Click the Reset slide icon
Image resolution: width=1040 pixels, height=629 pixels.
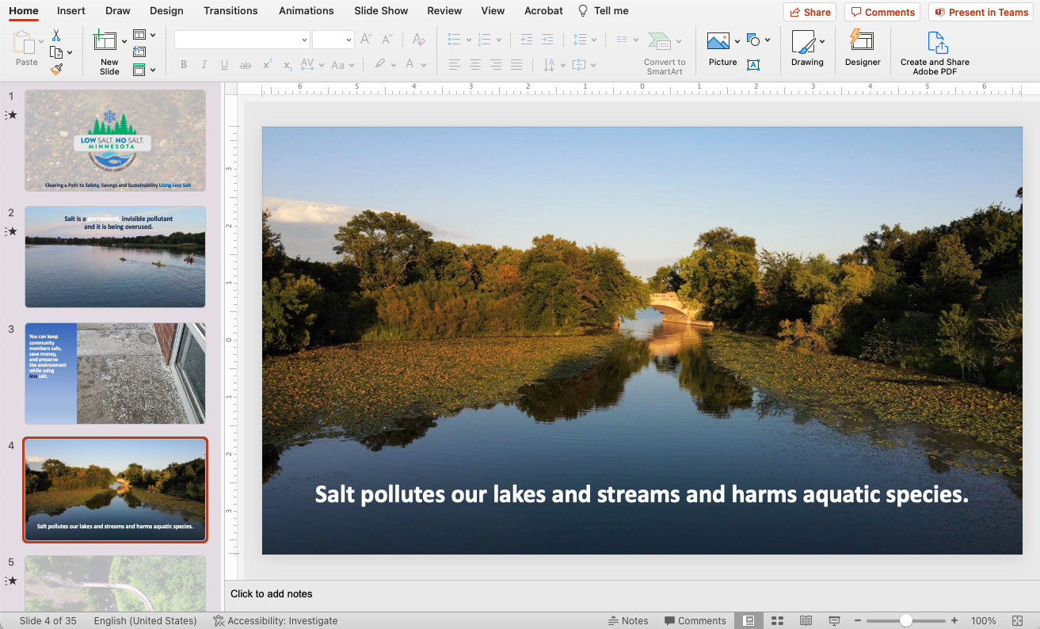(139, 52)
